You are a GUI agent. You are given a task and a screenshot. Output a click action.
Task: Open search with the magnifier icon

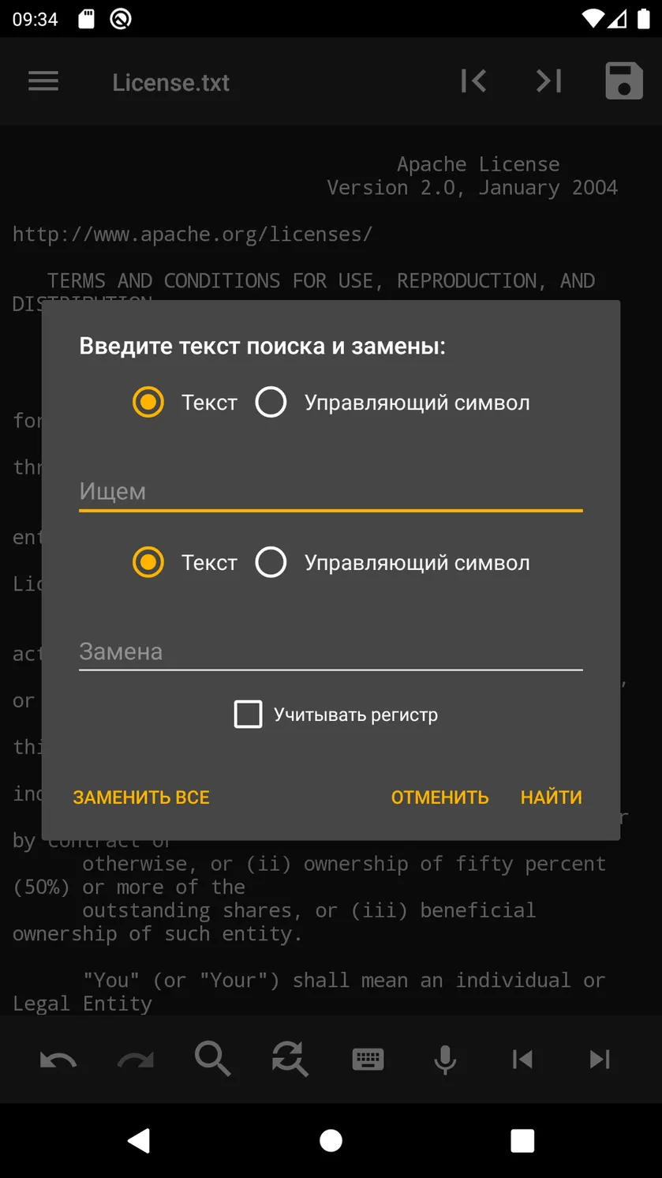click(x=213, y=1059)
